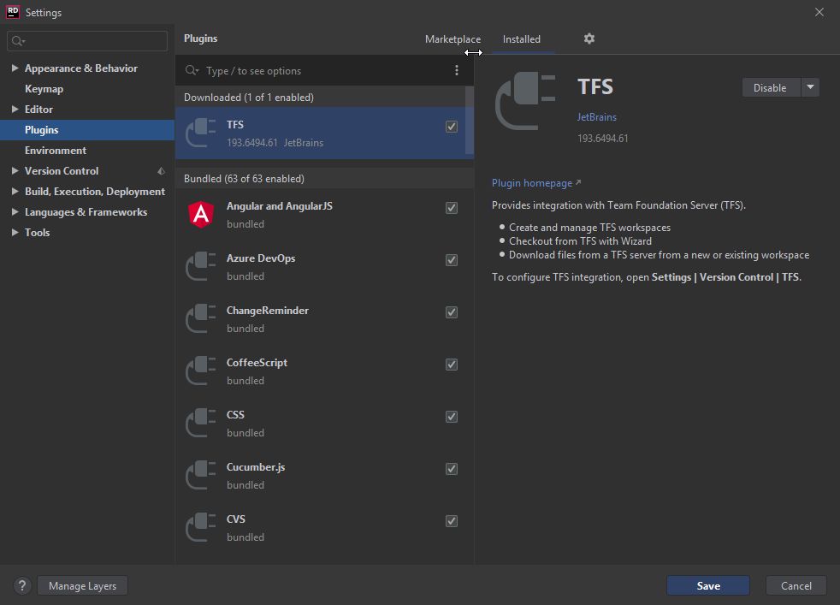Open the help question mark button
Screen dimensions: 840x605
[x=22, y=585]
